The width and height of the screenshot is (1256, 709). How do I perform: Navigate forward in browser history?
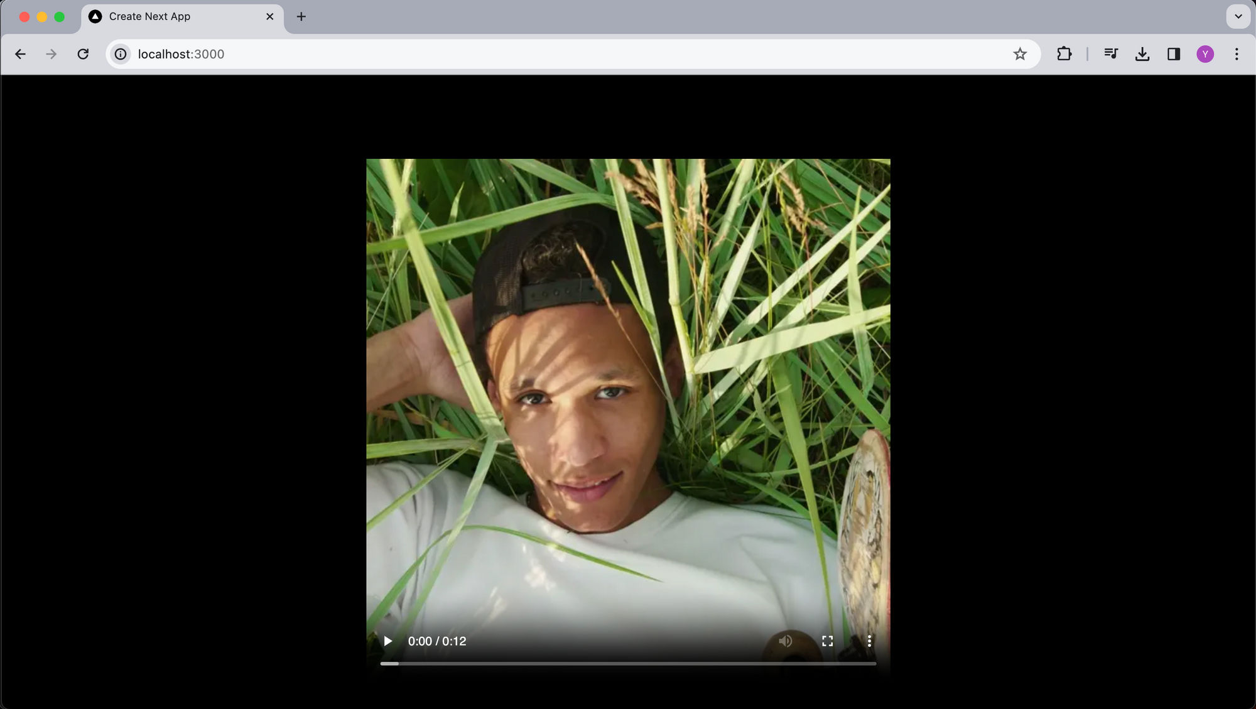(51, 53)
